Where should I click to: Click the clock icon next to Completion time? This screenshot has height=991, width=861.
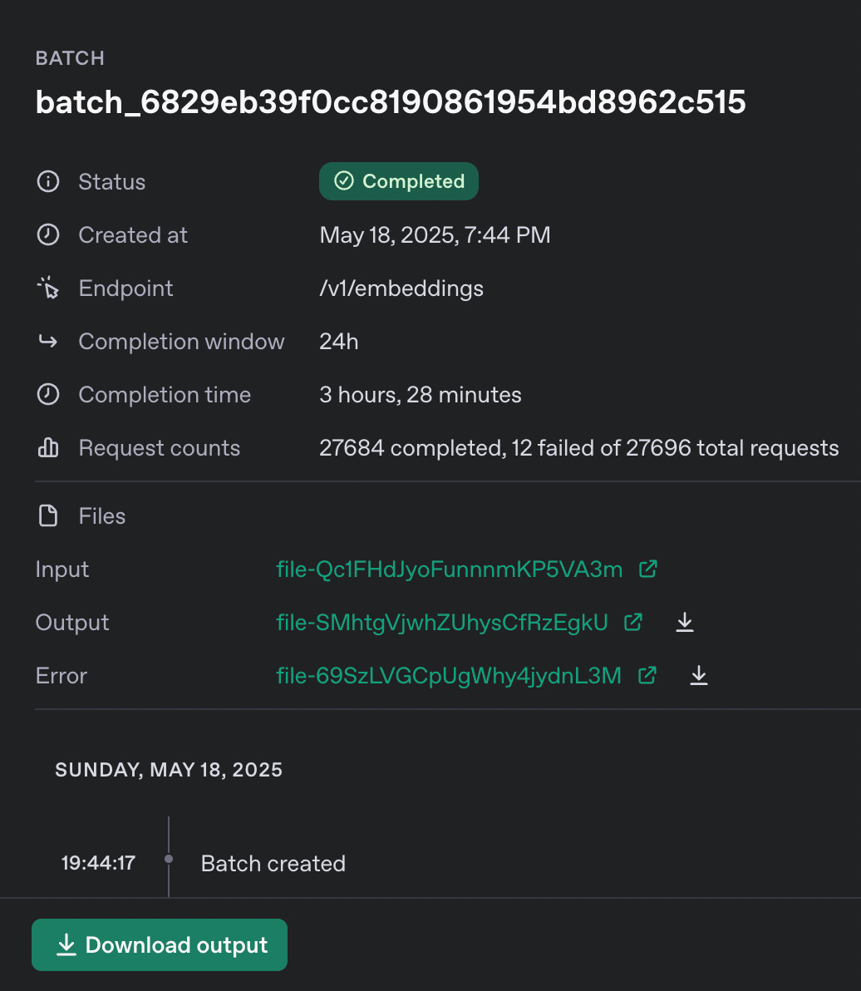[48, 394]
